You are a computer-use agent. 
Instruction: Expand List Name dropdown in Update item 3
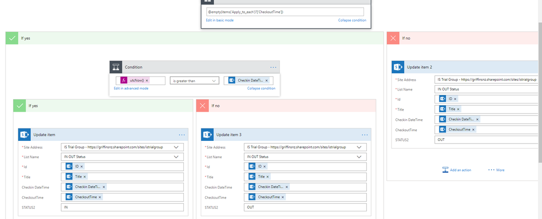click(x=359, y=157)
